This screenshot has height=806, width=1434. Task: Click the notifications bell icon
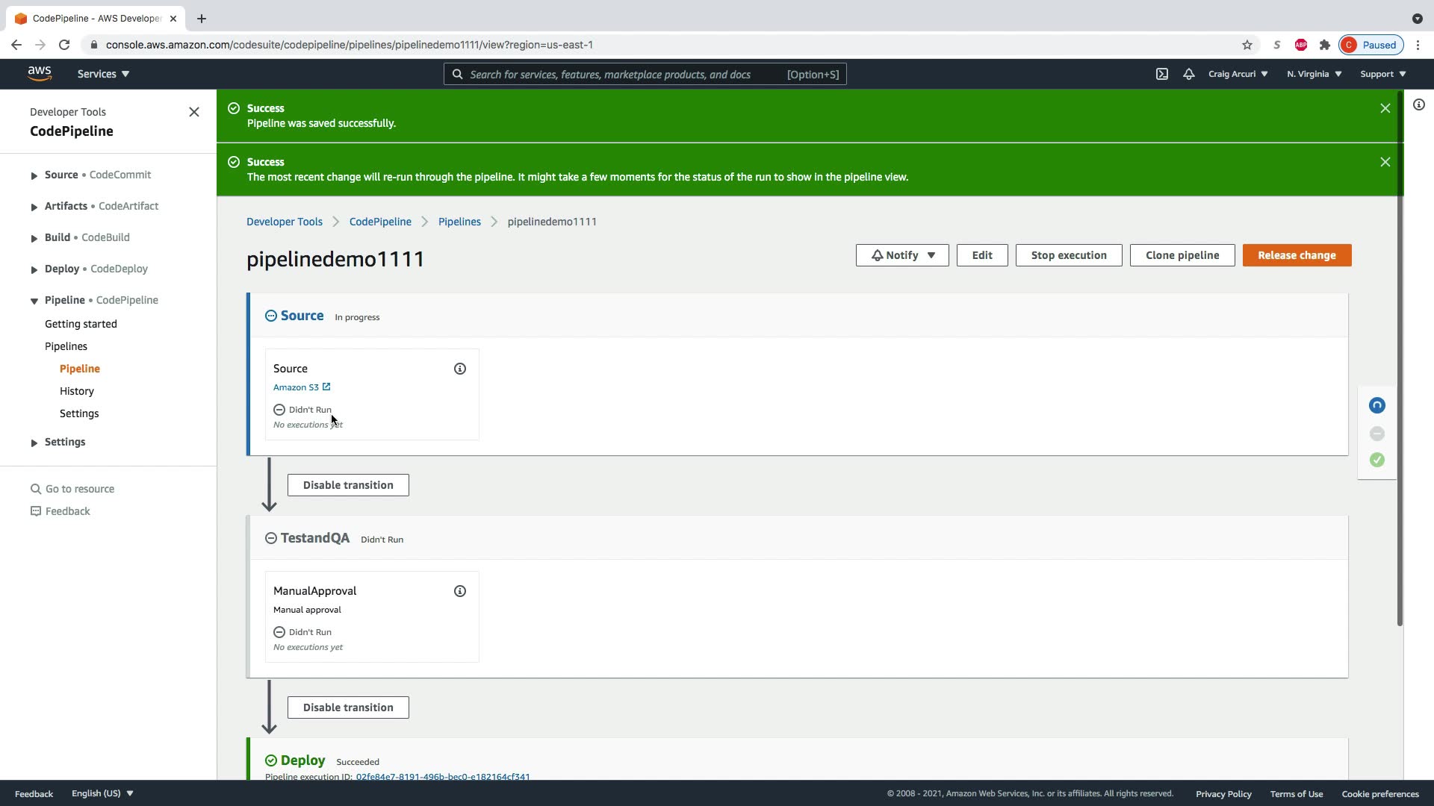(x=1188, y=74)
